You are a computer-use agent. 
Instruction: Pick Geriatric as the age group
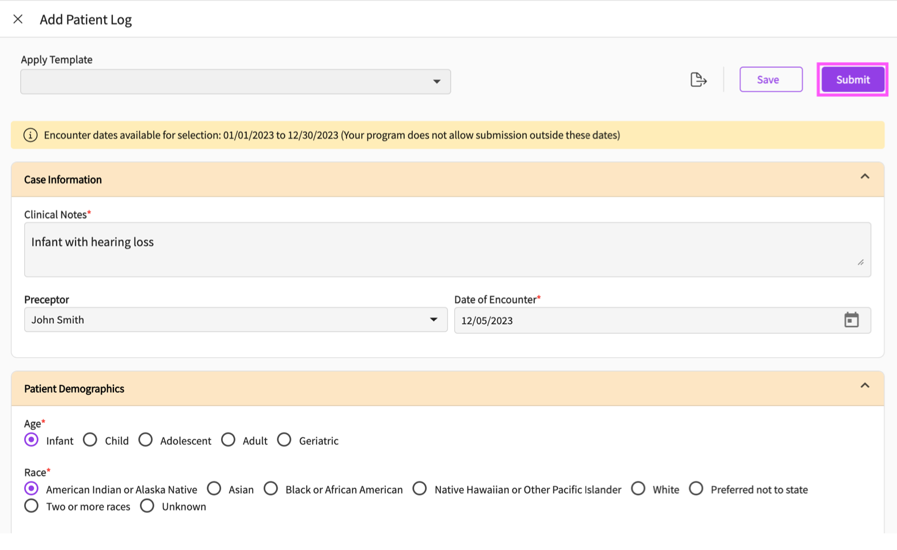pos(284,440)
